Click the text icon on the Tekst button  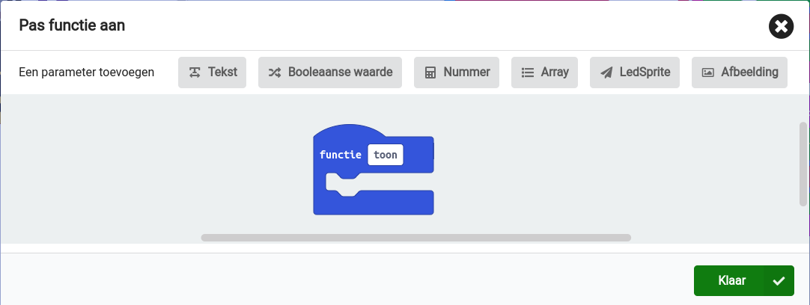point(195,73)
